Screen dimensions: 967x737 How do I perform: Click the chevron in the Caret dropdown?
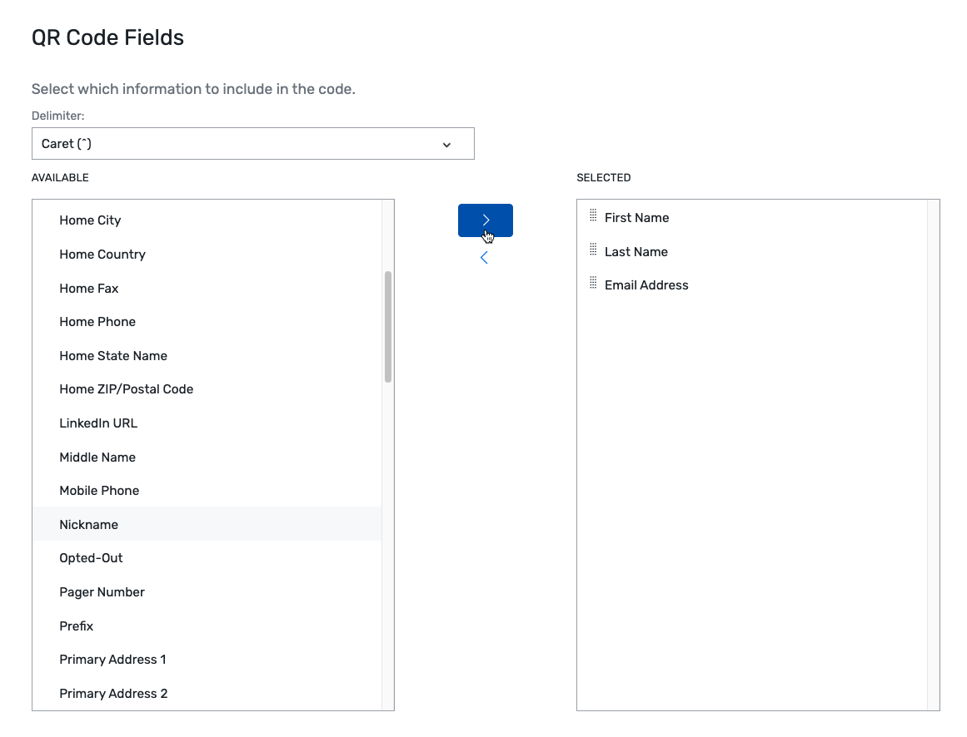pos(446,145)
